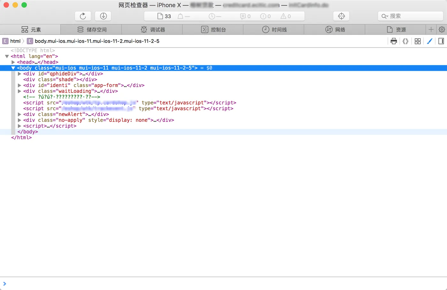The image size is (447, 290).
Task: Expand the last script element
Action: pyautogui.click(x=19, y=126)
